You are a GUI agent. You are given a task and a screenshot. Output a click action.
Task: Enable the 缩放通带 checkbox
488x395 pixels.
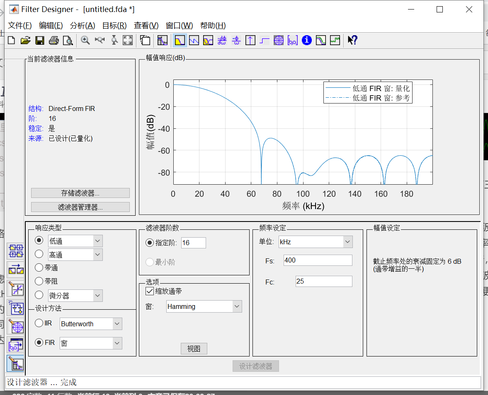(150, 291)
